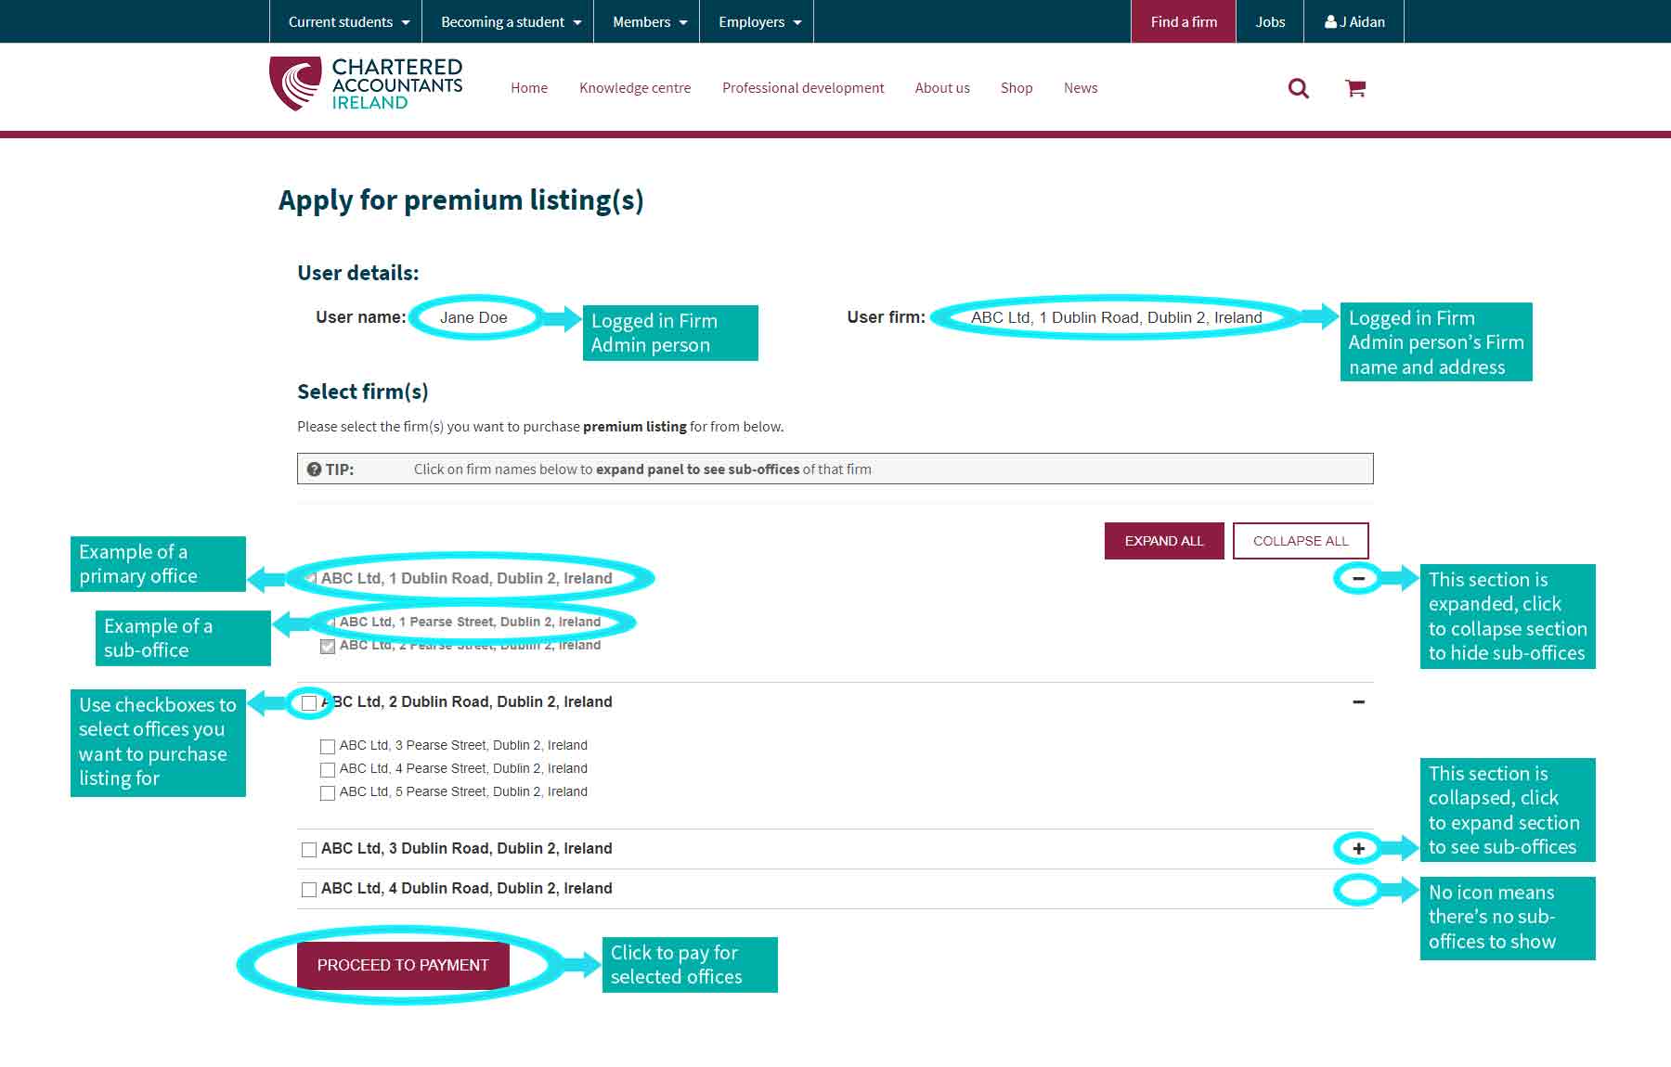The width and height of the screenshot is (1671, 1067).
Task: Collapse the 1 Dublin Road section minus icon
Action: click(x=1358, y=578)
